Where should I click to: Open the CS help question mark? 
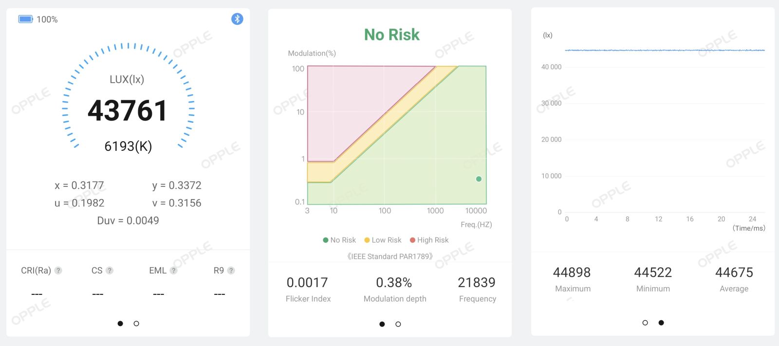[110, 271]
